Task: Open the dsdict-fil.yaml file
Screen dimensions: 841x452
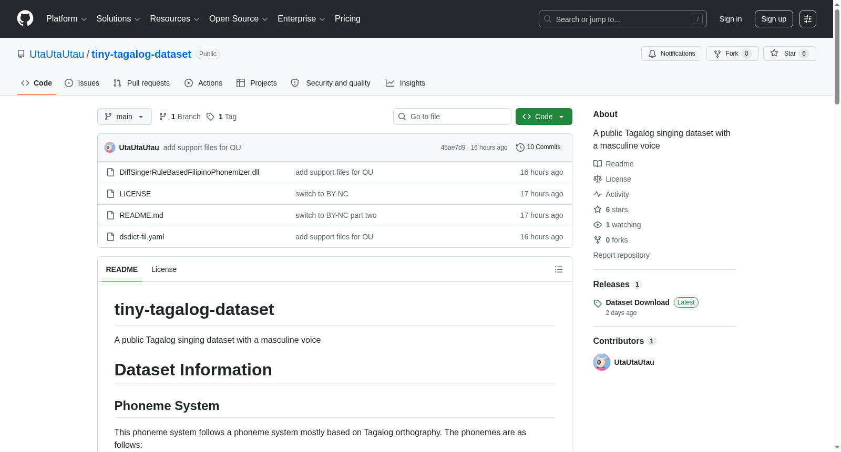Action: [x=142, y=237]
